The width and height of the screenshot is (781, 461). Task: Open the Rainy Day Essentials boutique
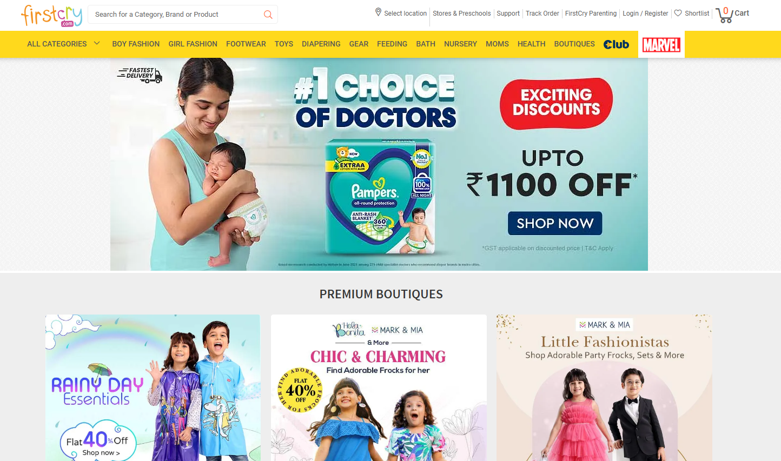153,387
